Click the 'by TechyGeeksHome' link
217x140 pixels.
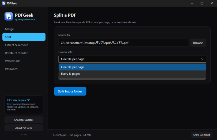25,20
